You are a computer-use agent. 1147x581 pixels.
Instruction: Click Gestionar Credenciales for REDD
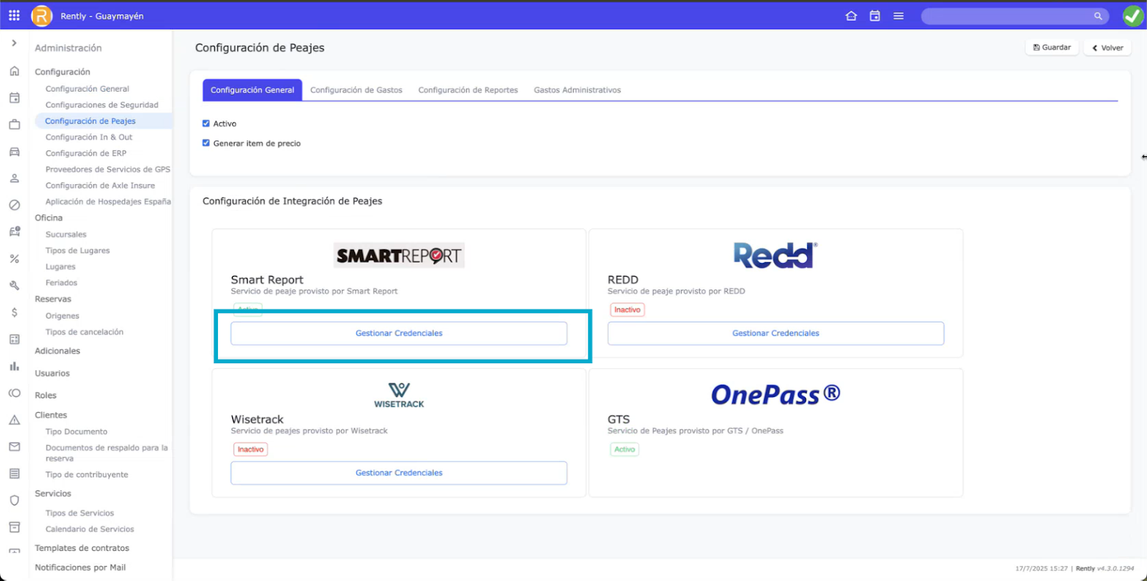tap(775, 333)
